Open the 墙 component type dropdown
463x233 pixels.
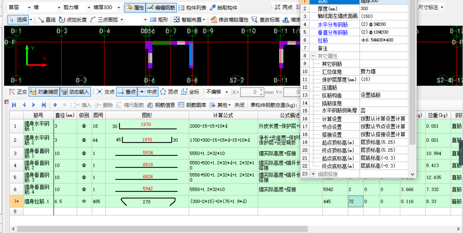tap(59, 7)
